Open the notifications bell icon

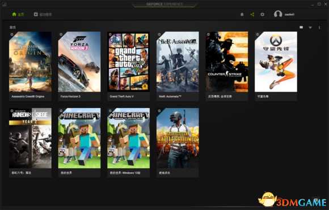242,15
